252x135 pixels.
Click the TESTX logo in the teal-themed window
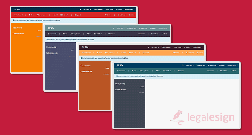120,65
